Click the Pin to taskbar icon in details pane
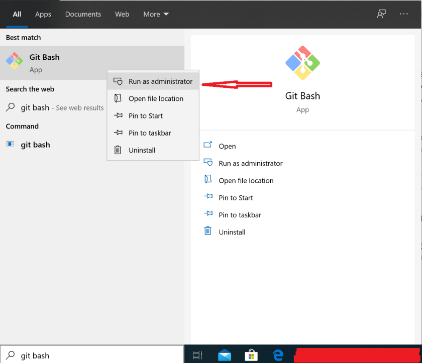Image resolution: width=422 pixels, height=363 pixels. click(208, 213)
